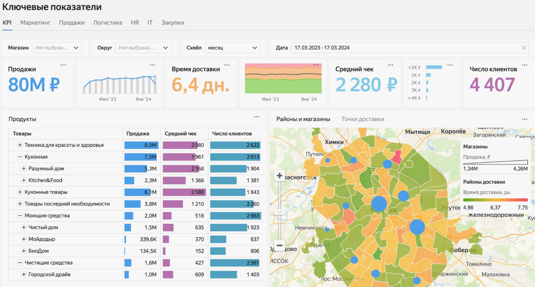Click the delivery time color gradient legend
This screenshot has width=535, height=287.
[496, 200]
